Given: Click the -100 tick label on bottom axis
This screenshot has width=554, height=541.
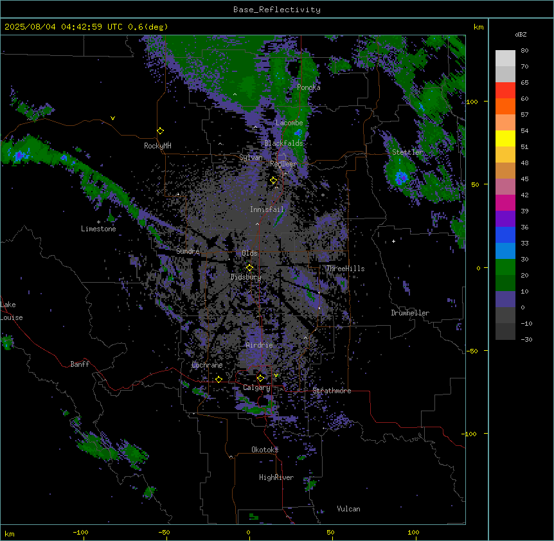Looking at the screenshot, I should click(x=80, y=532).
